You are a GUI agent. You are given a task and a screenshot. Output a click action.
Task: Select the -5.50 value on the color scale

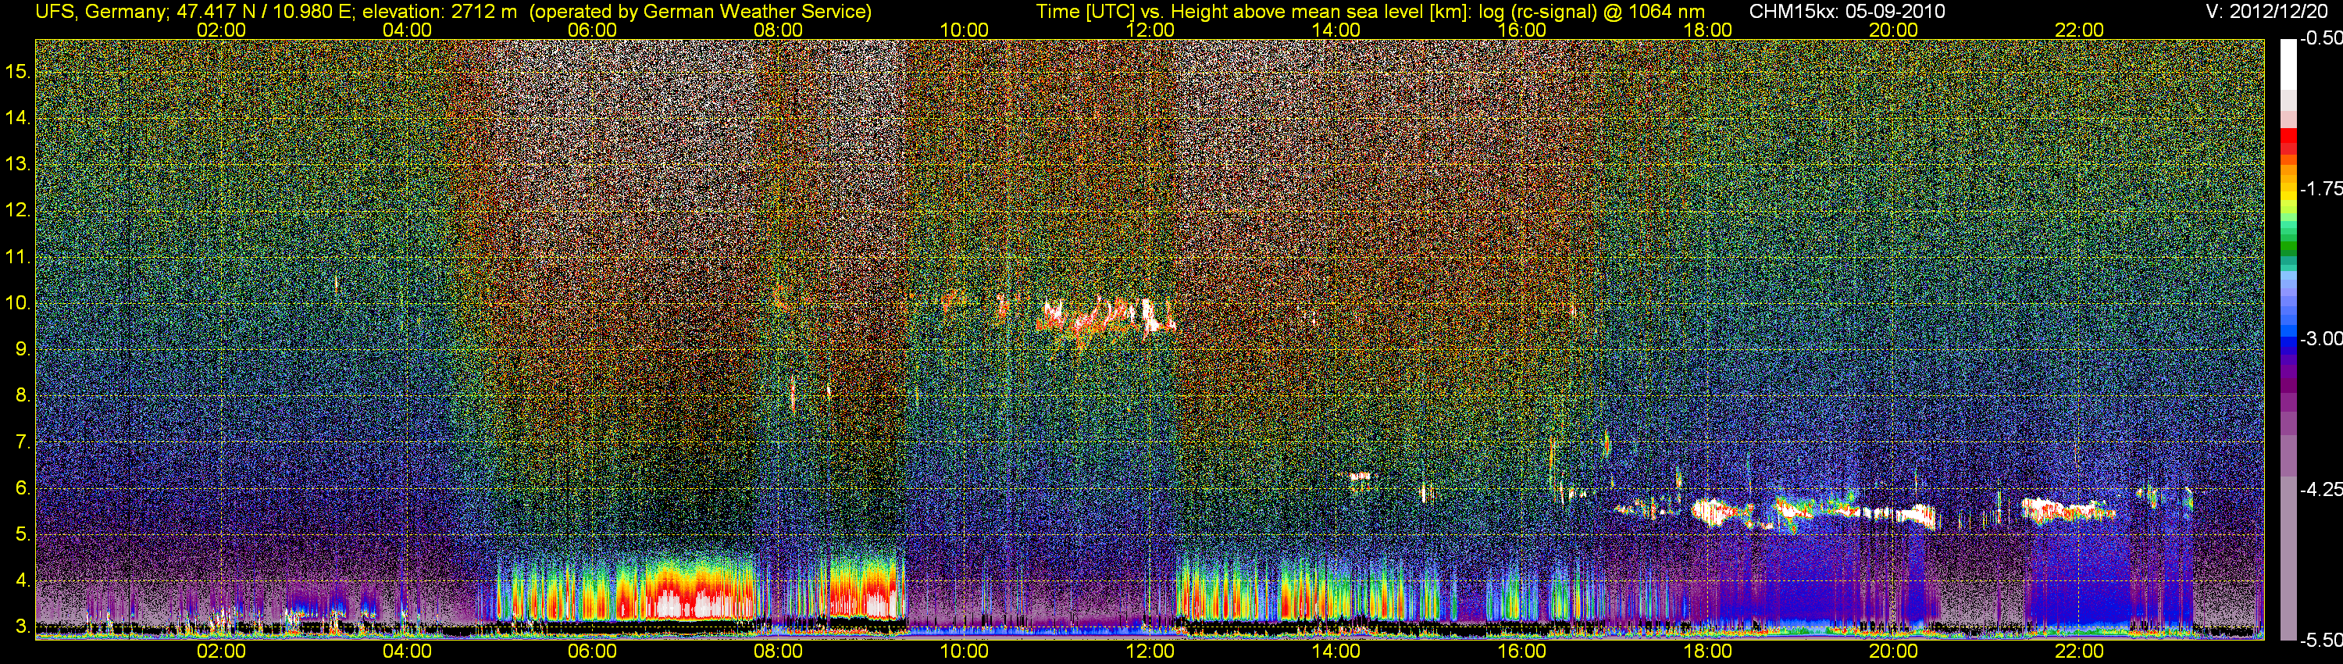2321,641
